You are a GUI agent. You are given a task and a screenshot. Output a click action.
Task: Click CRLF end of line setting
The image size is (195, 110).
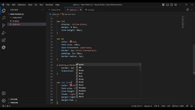click(163, 106)
